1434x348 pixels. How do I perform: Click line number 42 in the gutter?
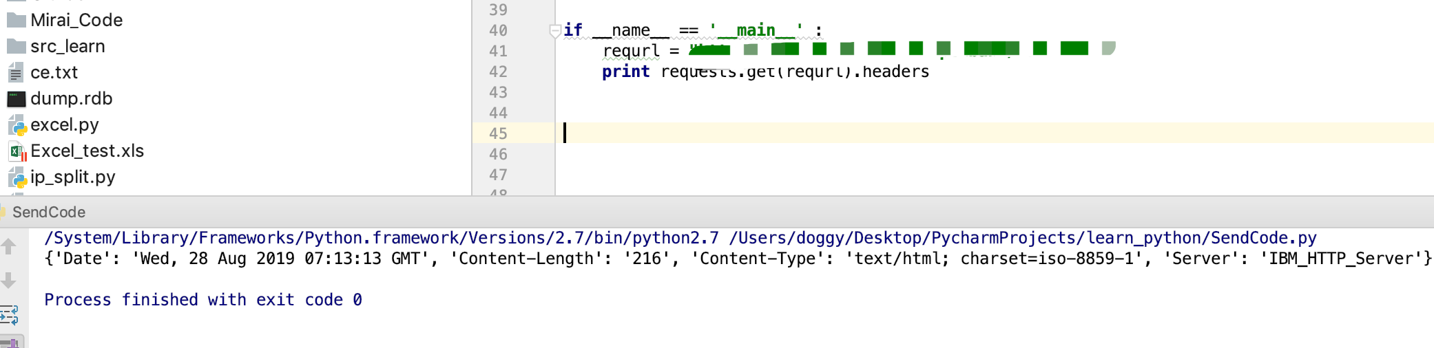(498, 72)
